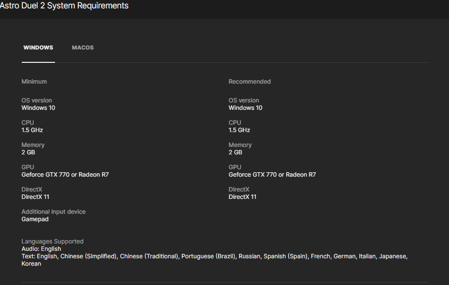Screen dimensions: 449x285
Task: Click DirectX 11 in the Recommended column
Action: (x=243, y=197)
